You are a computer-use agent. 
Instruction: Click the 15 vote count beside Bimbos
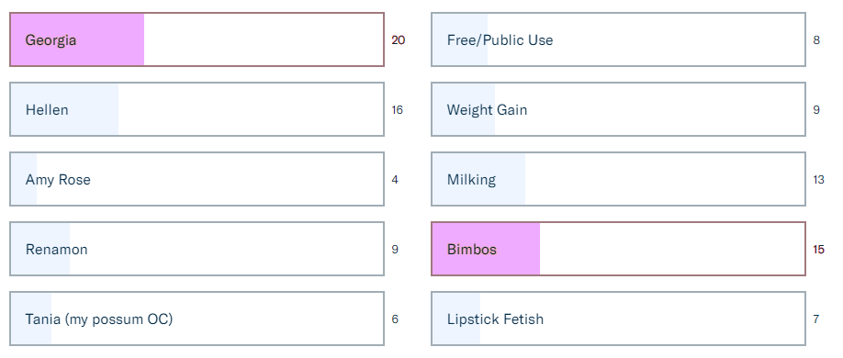(x=818, y=250)
